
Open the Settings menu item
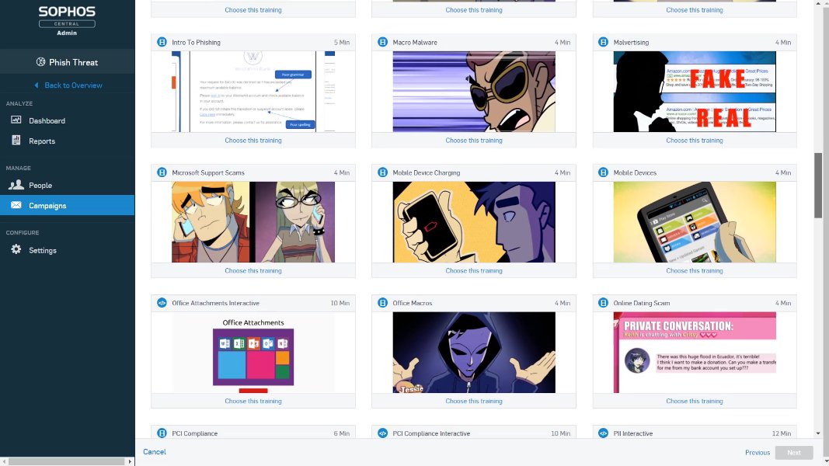click(67, 250)
